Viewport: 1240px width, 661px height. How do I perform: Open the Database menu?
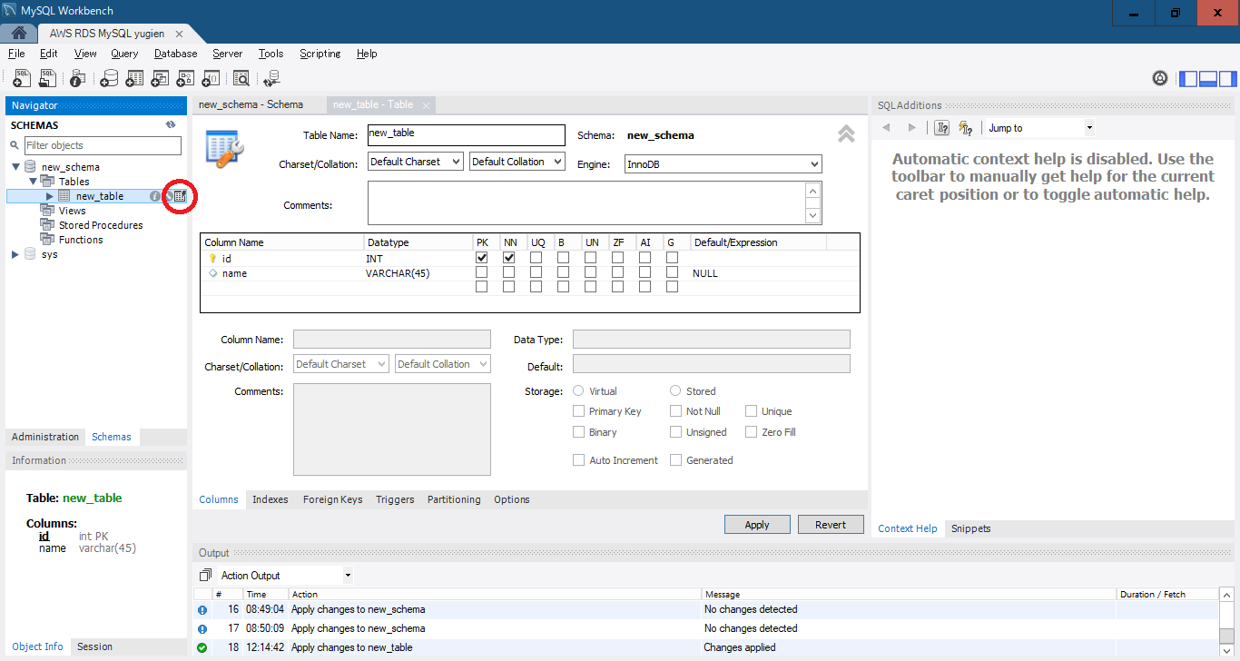tap(175, 54)
